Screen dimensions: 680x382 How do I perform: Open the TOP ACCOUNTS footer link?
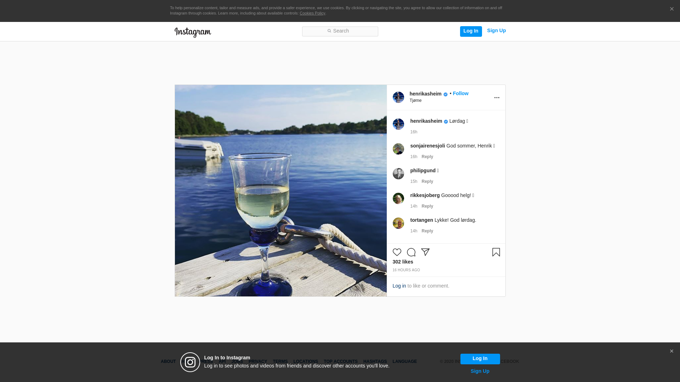[341, 362]
